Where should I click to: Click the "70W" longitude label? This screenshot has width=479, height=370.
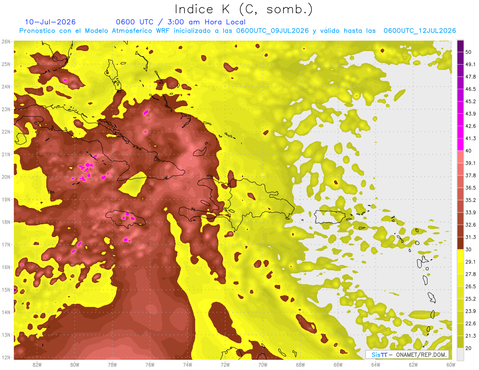click(263, 365)
